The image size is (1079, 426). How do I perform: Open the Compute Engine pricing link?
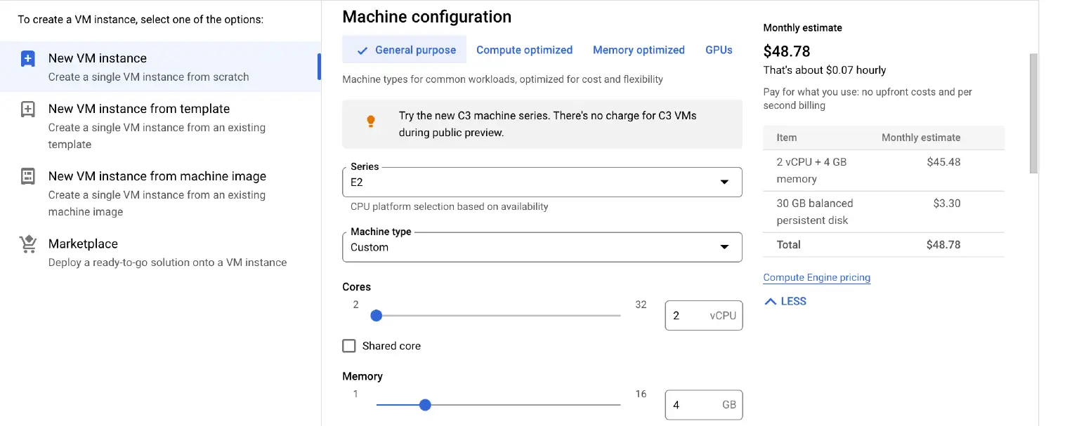click(816, 277)
